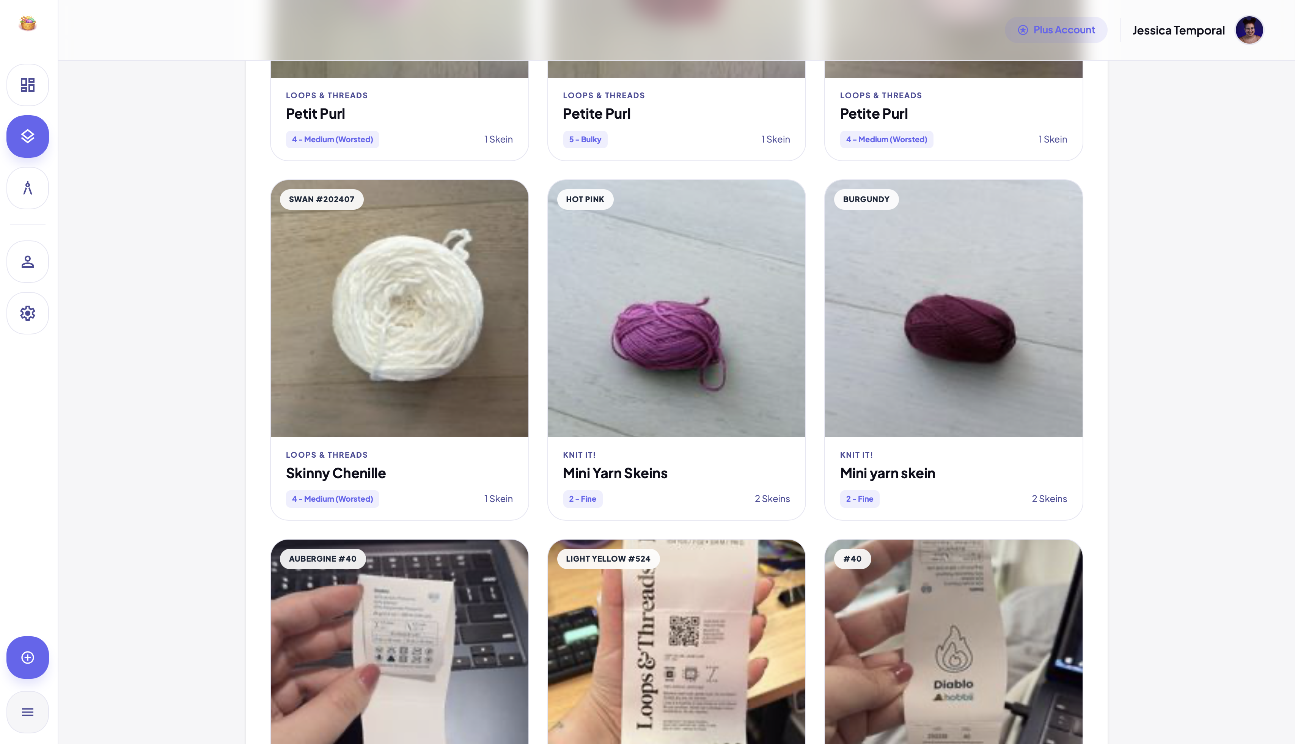1295x744 pixels.
Task: Click the SWAN #202407 colorway badge
Action: [321, 199]
